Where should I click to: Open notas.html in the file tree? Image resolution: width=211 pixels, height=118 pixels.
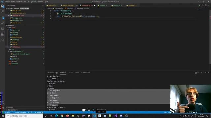point(15,64)
